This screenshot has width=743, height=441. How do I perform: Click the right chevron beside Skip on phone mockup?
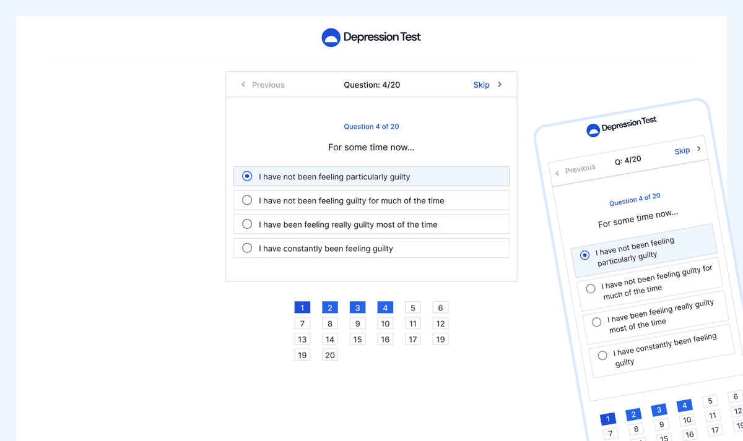coord(699,148)
